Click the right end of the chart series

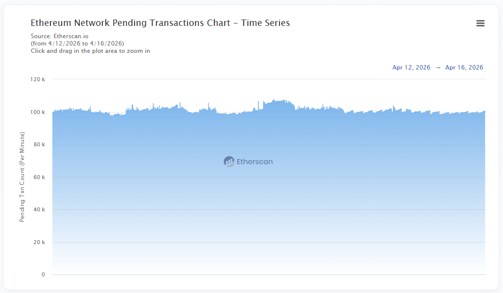point(484,112)
